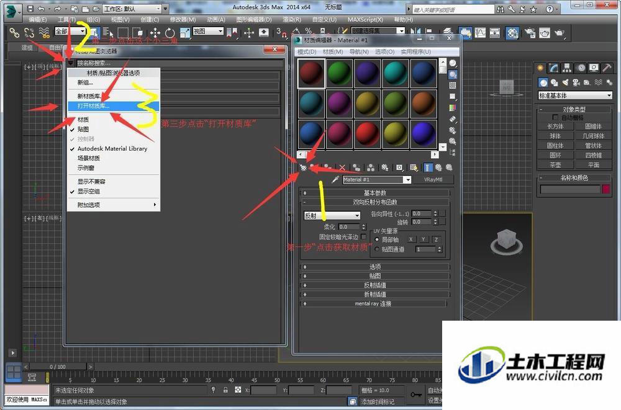Open the 模式(D) menu in Material Editor
Image resolution: width=621 pixels, height=410 pixels.
[307, 52]
